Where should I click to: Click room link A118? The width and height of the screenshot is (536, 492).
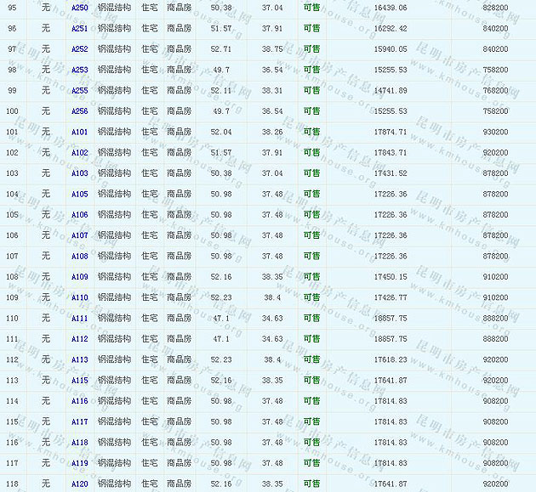pyautogui.click(x=79, y=443)
